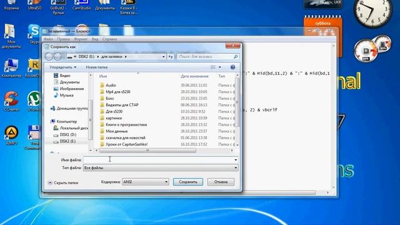Click the back navigation arrow in dialog
400x225 pixels.
[x=49, y=57]
